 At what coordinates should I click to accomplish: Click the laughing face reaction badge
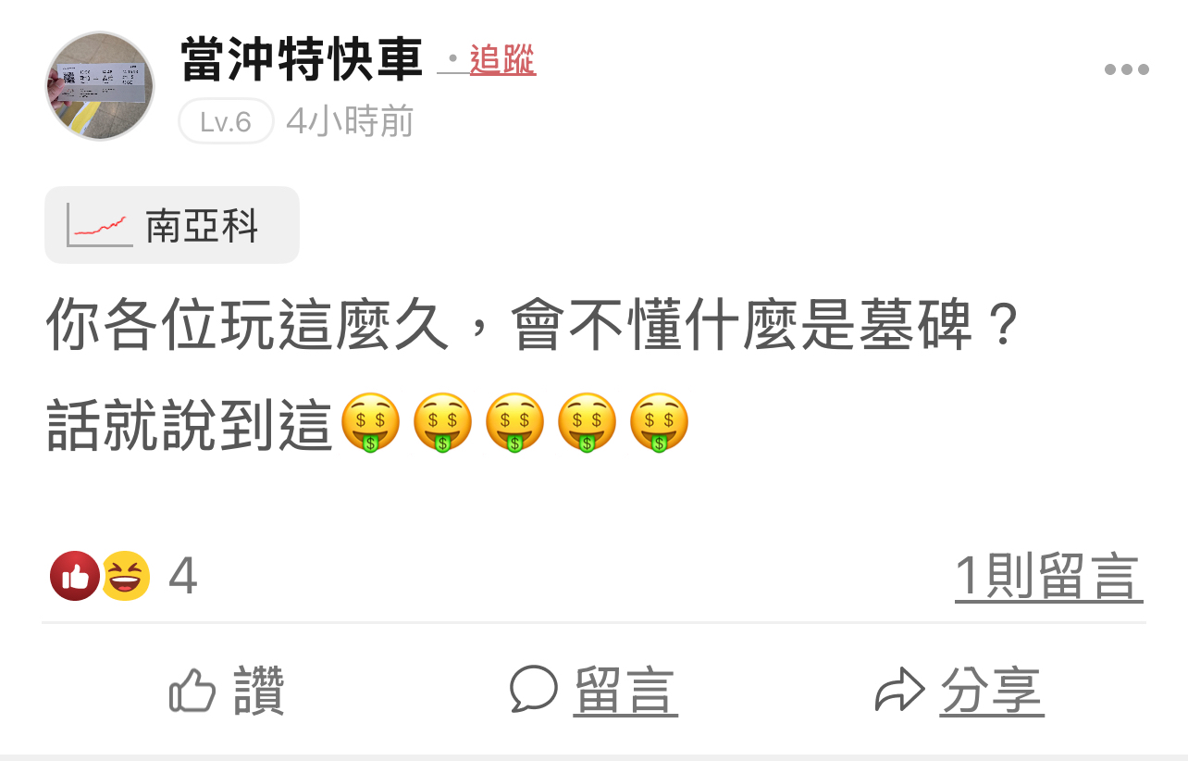[126, 576]
